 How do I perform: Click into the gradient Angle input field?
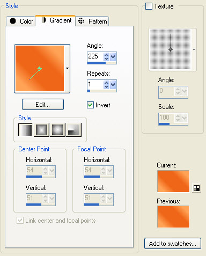pos(95,56)
